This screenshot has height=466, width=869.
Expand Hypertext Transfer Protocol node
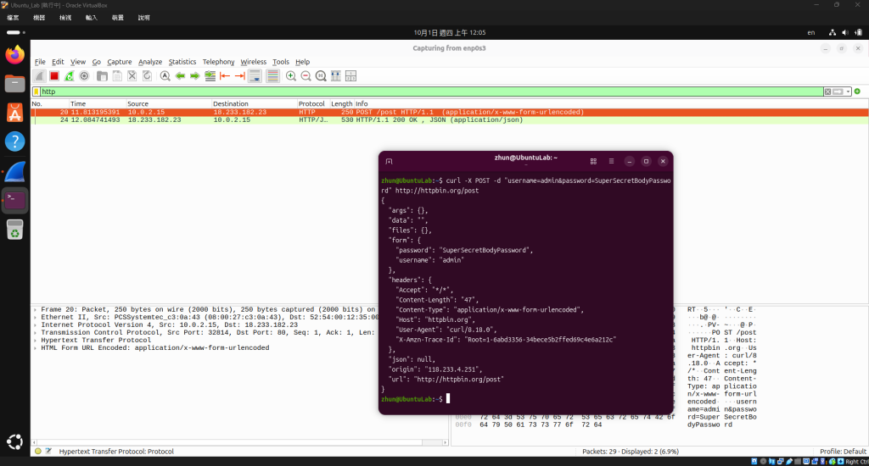(36, 341)
